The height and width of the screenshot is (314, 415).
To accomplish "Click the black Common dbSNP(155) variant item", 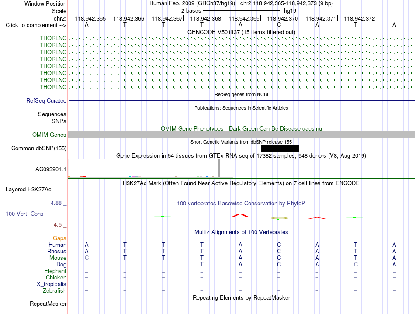I will 280,148.
